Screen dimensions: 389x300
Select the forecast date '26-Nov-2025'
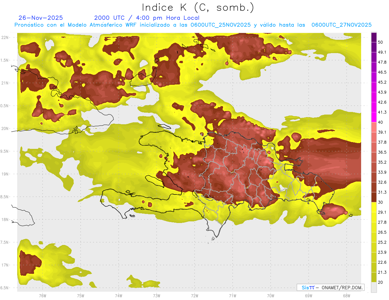tap(41, 18)
